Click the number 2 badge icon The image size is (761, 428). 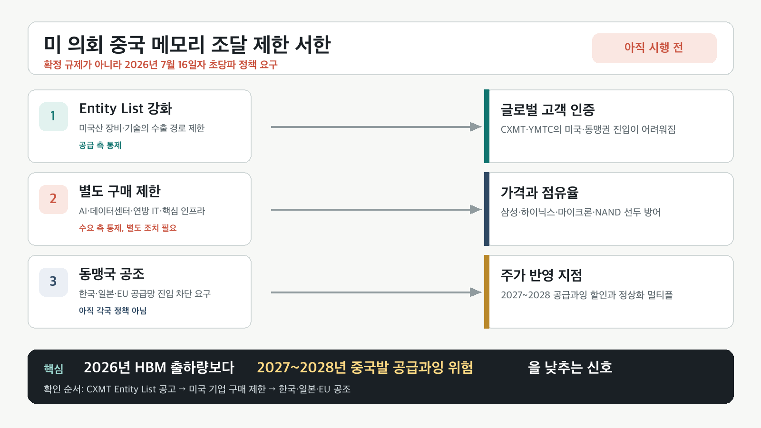coord(53,199)
